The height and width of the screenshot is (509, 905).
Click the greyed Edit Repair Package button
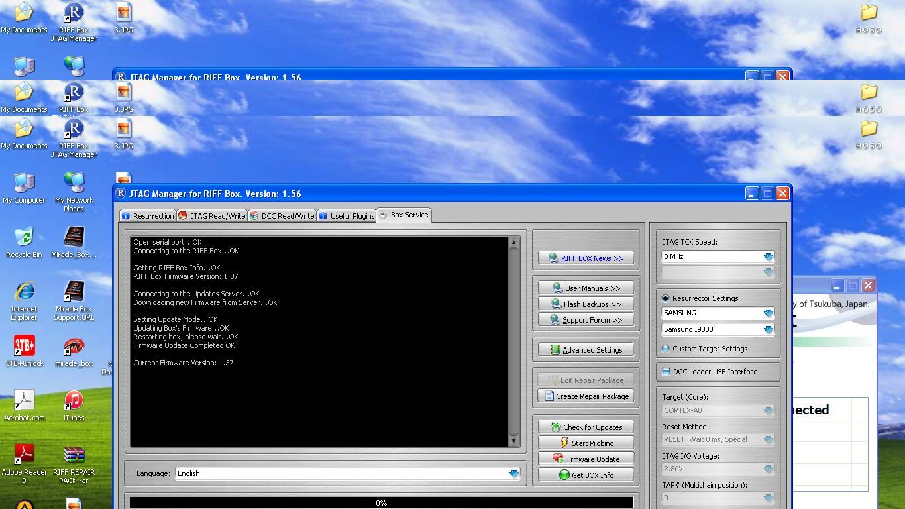coord(586,380)
